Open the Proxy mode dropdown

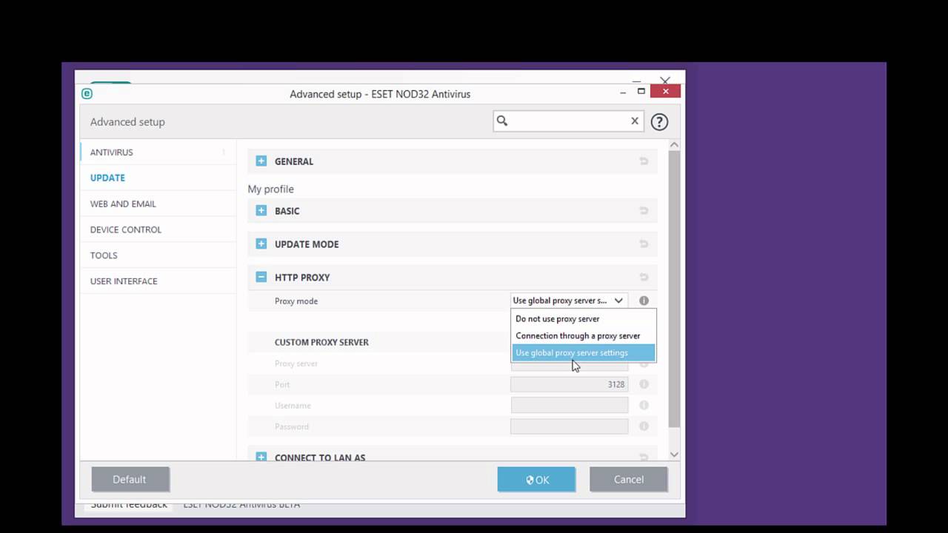pos(570,301)
